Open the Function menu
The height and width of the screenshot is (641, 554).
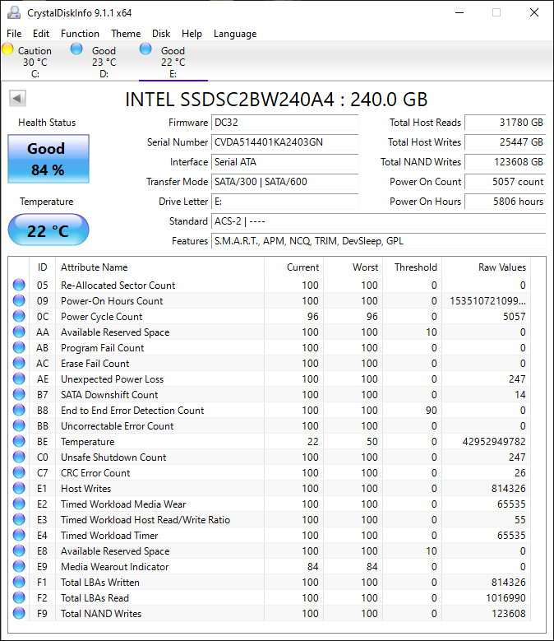80,34
